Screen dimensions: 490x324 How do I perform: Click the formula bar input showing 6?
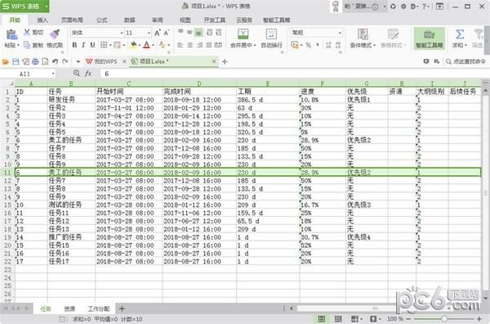tap(294, 74)
